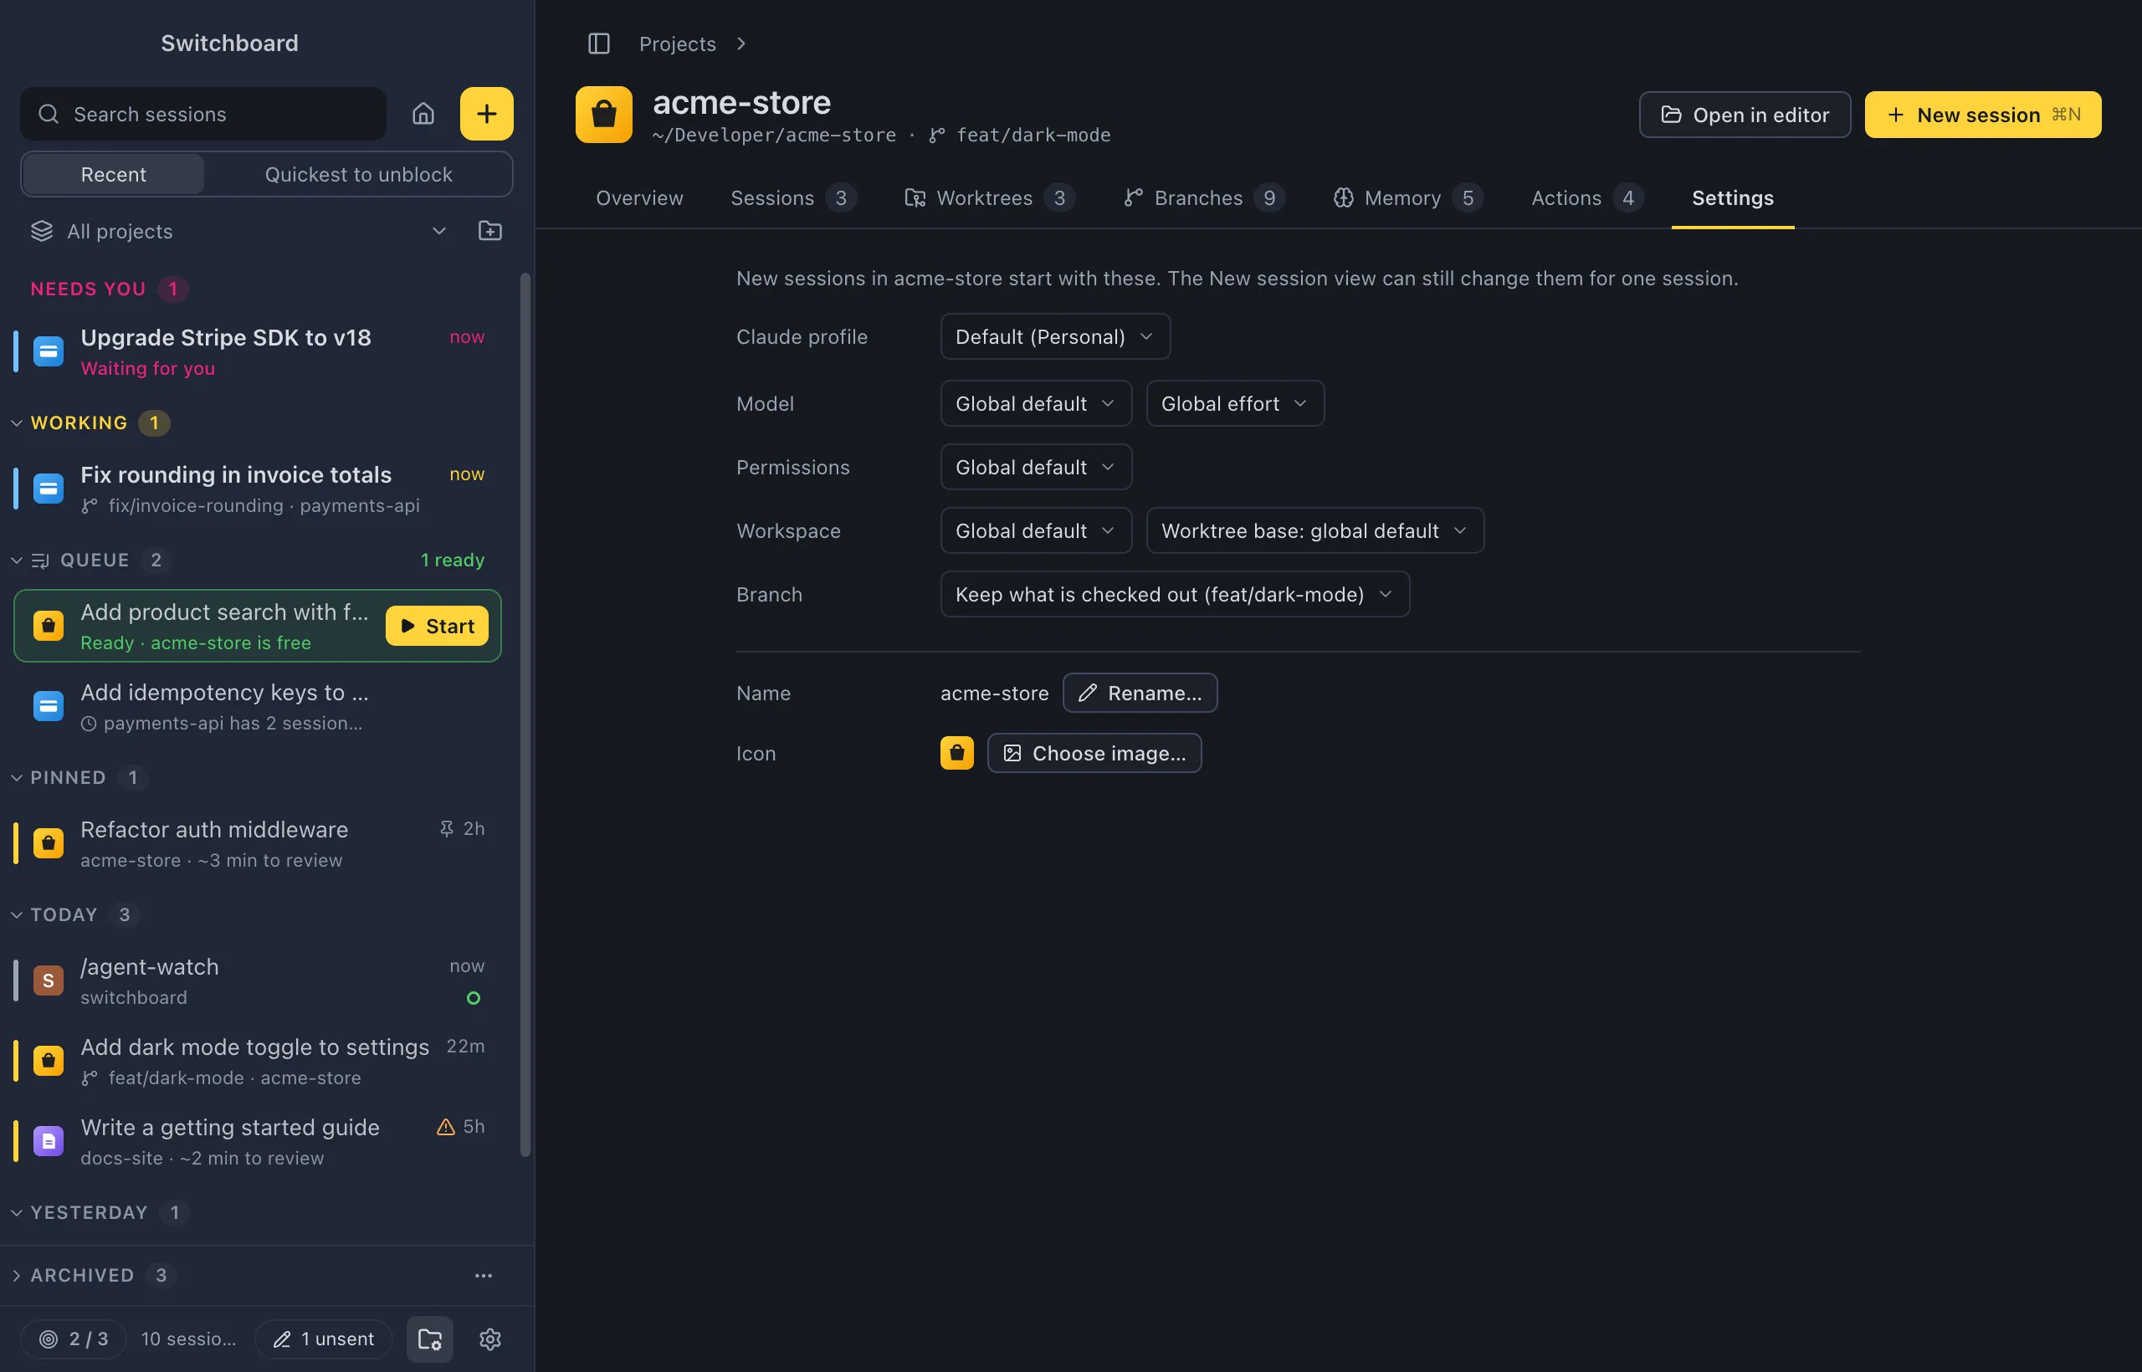Click the sidebar session list scrollbar
The width and height of the screenshot is (2142, 1372).
(x=525, y=715)
